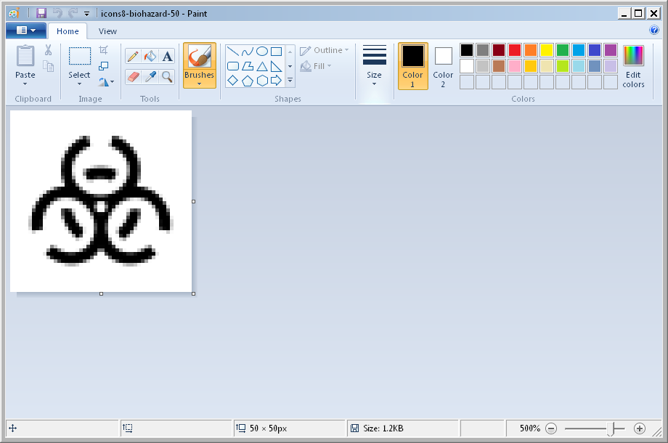
Task: Open the Brushes gallery
Action: (x=199, y=65)
